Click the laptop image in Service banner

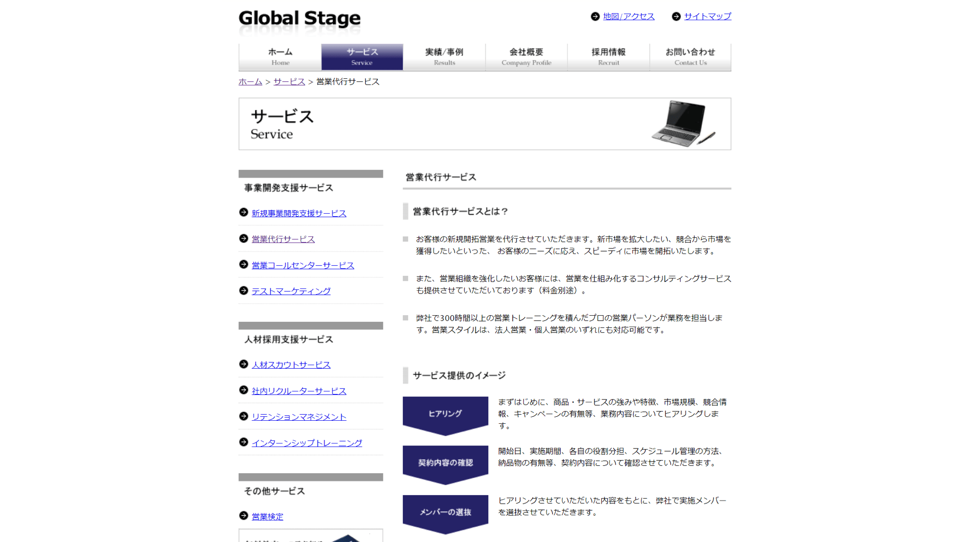[683, 123]
